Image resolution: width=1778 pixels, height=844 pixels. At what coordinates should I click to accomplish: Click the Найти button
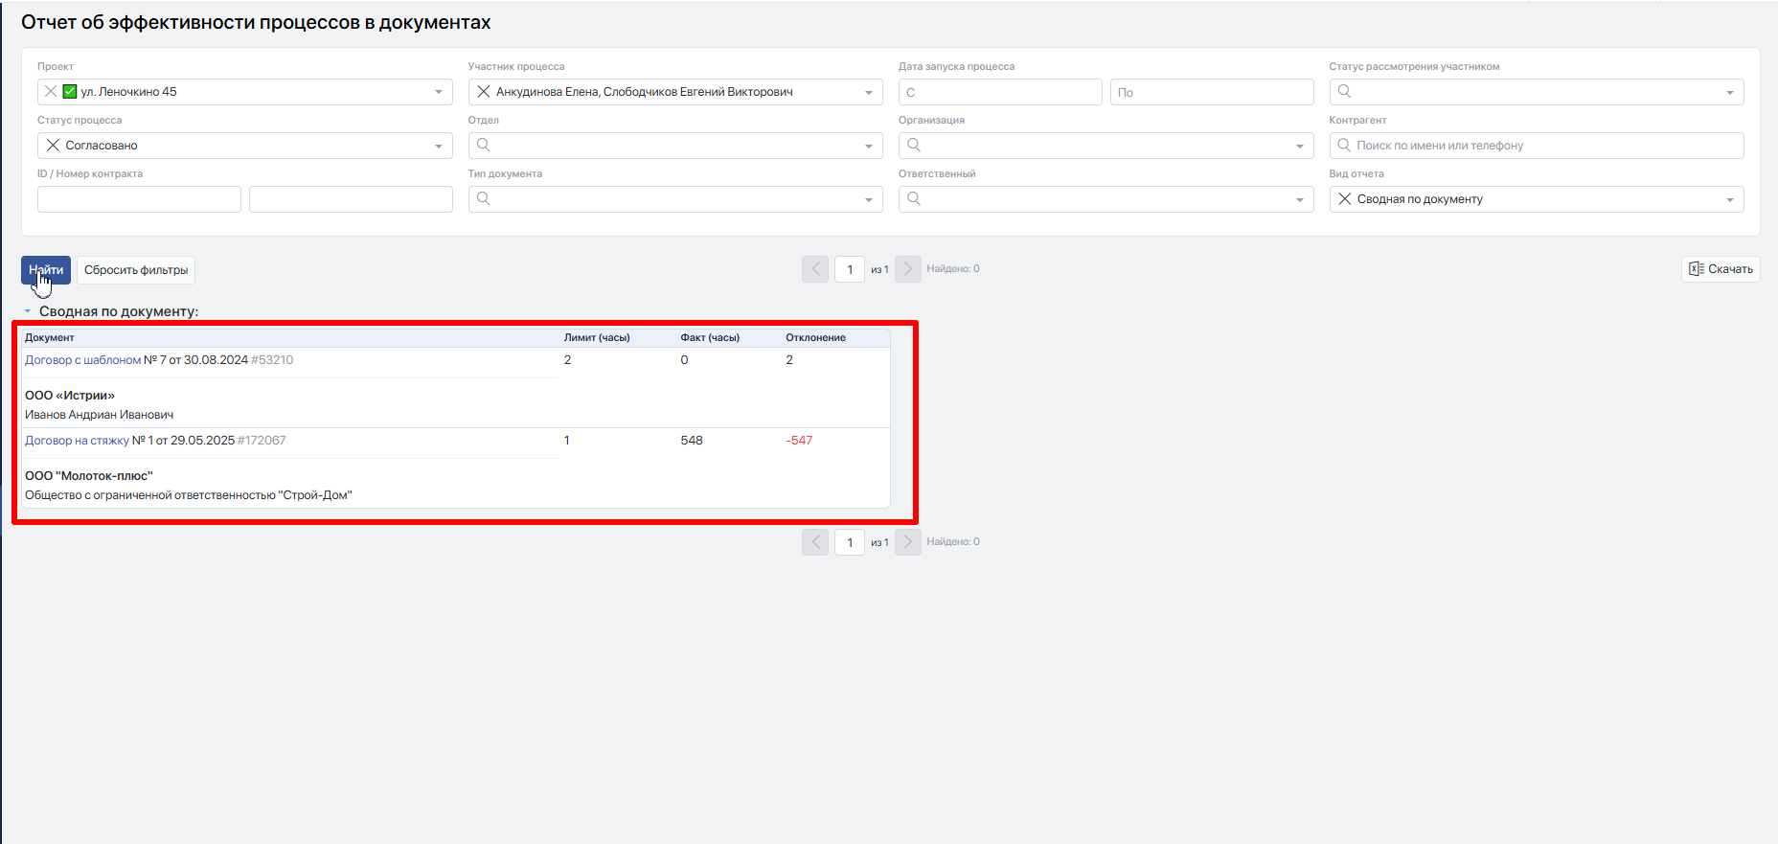tap(46, 270)
